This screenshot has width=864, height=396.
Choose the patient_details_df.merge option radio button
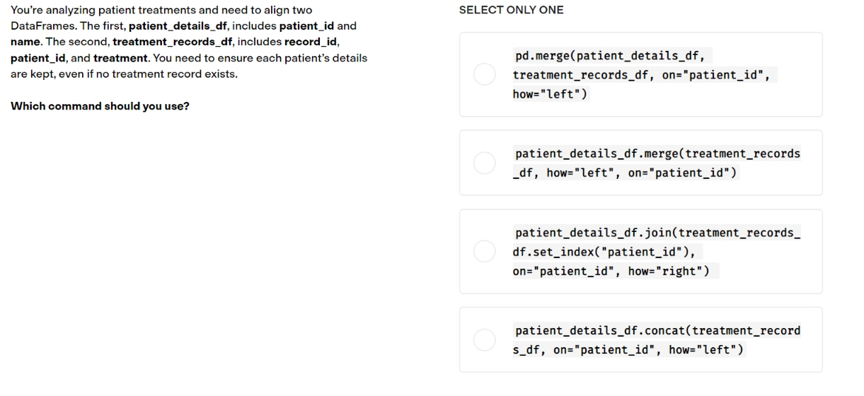(485, 163)
